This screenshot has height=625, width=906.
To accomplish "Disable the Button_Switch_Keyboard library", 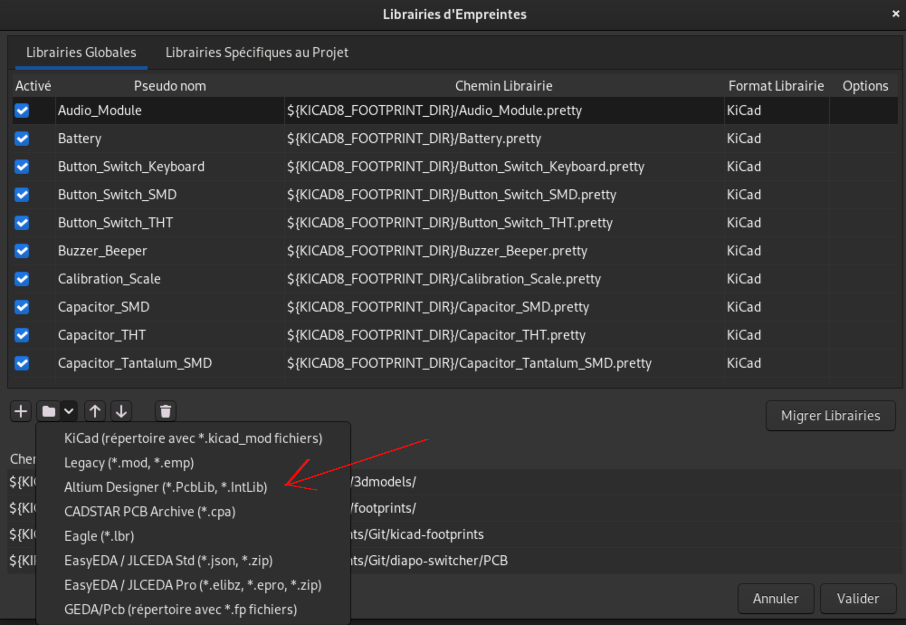I will (x=22, y=167).
